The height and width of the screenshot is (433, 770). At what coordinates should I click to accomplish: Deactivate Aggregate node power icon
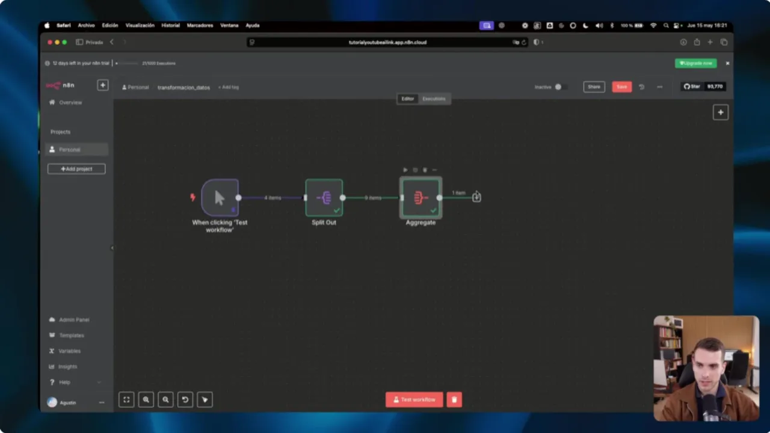pos(415,170)
